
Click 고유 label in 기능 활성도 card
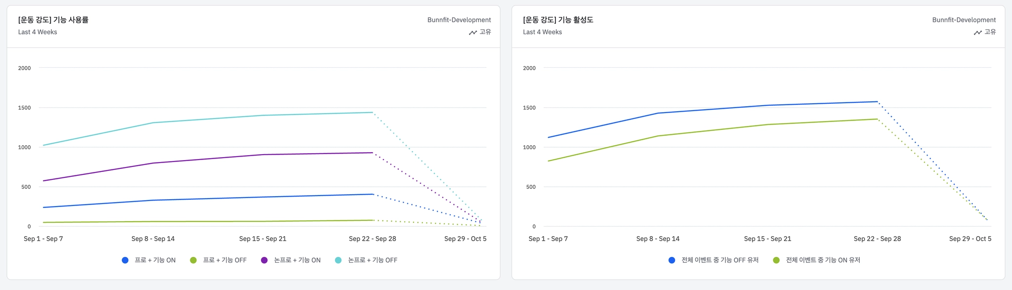[x=990, y=32]
